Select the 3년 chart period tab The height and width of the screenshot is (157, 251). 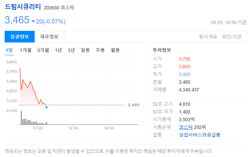[71, 50]
